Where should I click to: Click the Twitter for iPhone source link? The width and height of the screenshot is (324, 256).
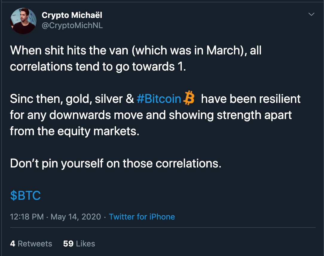[142, 217]
